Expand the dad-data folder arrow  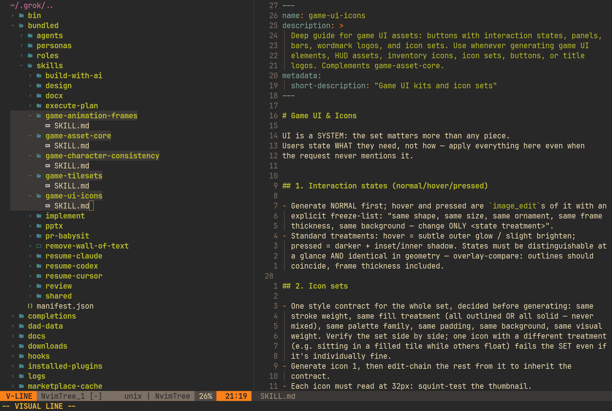pyautogui.click(x=13, y=326)
